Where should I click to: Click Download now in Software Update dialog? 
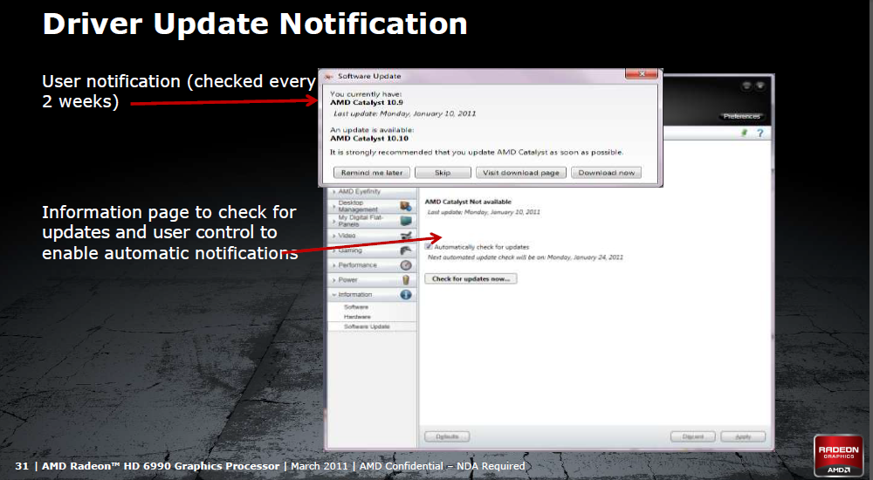[606, 173]
